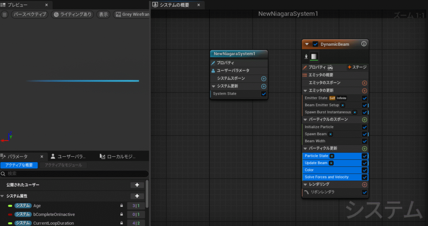Open the ライティングあり lighting mode menu

point(73,15)
